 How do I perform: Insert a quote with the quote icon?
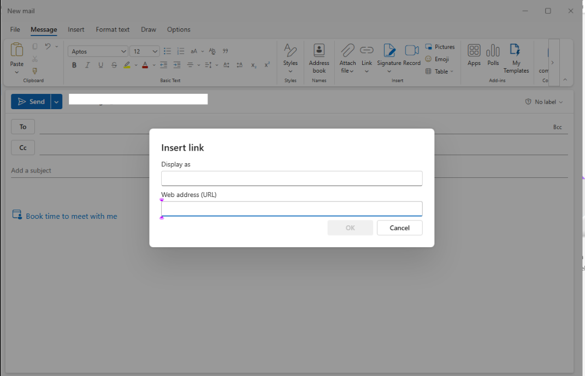coord(226,51)
